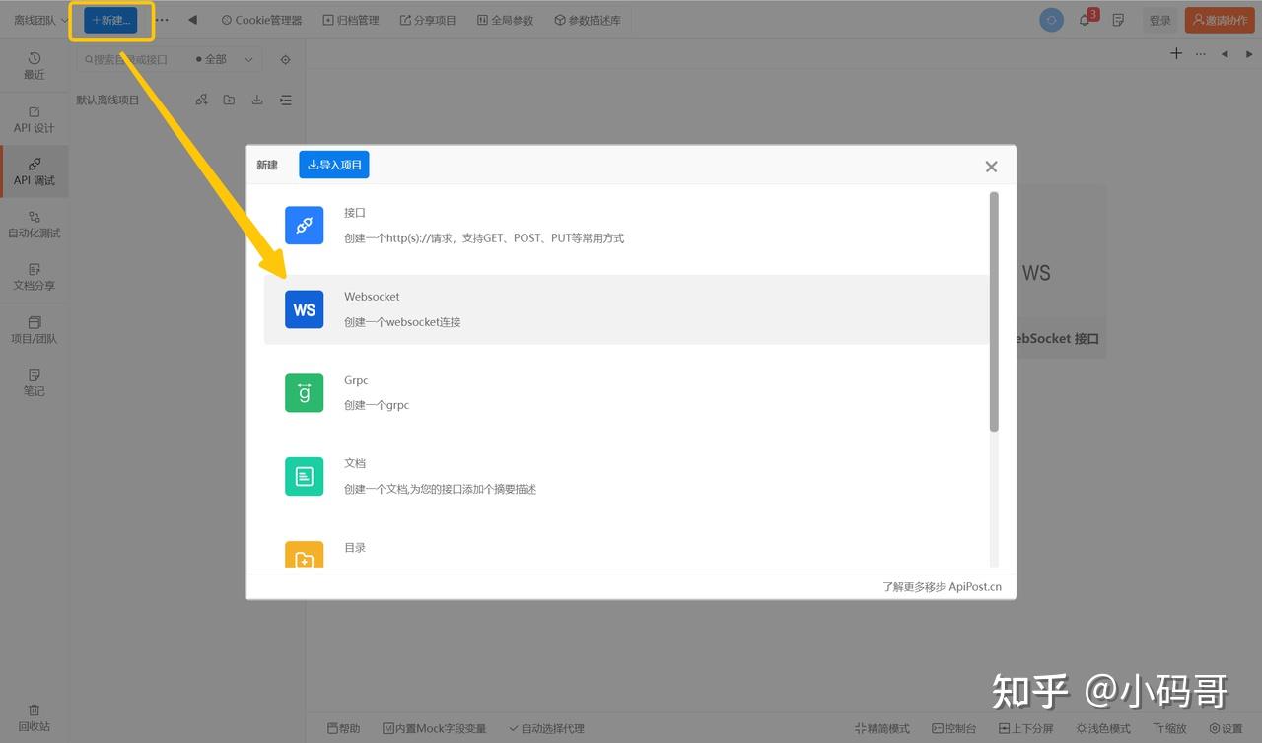The image size is (1262, 743).
Task: Expand the 离线团队 dropdown
Action: coord(37,19)
